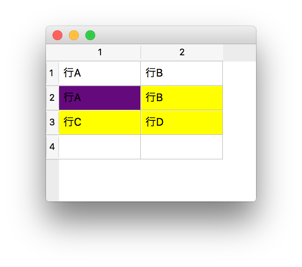
Task: Click row header 4
Action: pos(52,147)
